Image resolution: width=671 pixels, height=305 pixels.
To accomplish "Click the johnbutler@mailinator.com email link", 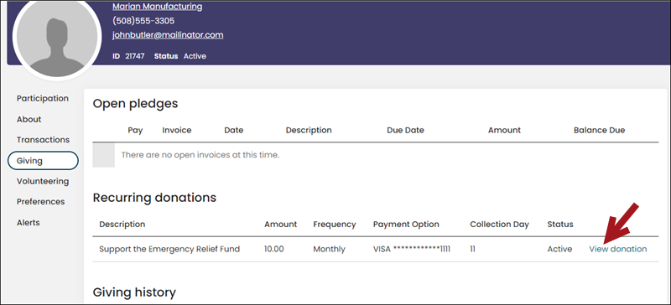I will coord(168,35).
